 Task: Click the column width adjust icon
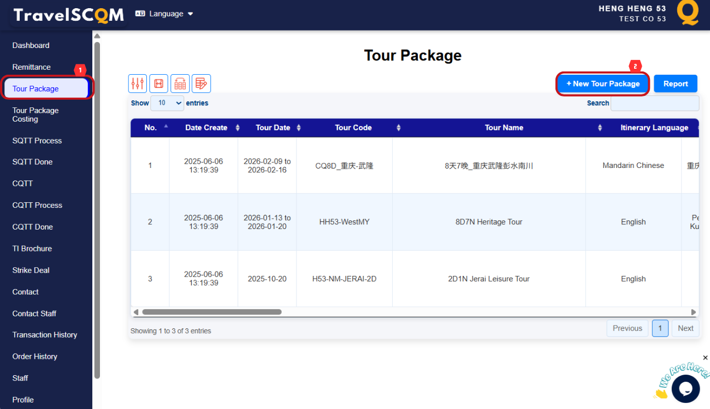pos(158,83)
